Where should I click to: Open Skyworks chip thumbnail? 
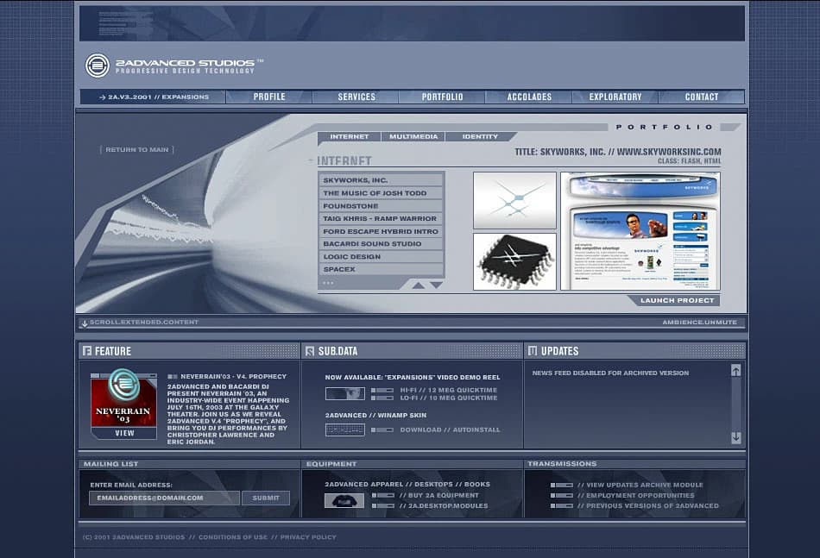[x=514, y=261]
